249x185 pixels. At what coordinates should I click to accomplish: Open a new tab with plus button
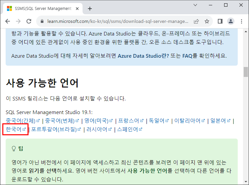click(x=90, y=9)
